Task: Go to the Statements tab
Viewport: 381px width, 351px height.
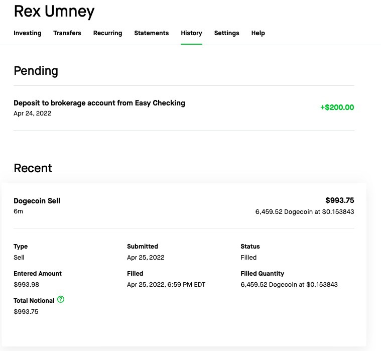Action: [151, 33]
